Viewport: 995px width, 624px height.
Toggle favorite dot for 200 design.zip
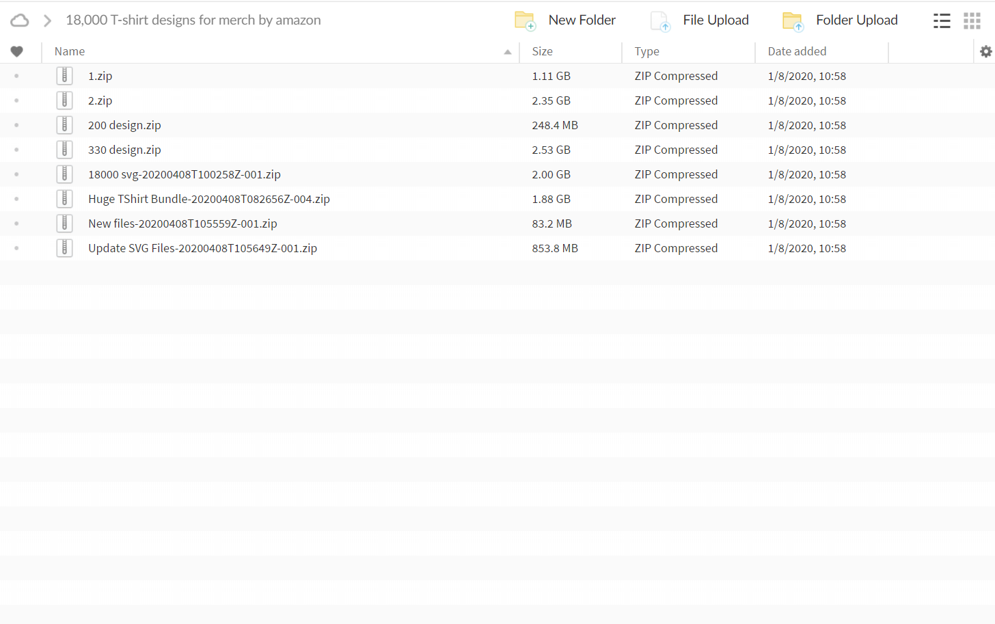click(16, 125)
